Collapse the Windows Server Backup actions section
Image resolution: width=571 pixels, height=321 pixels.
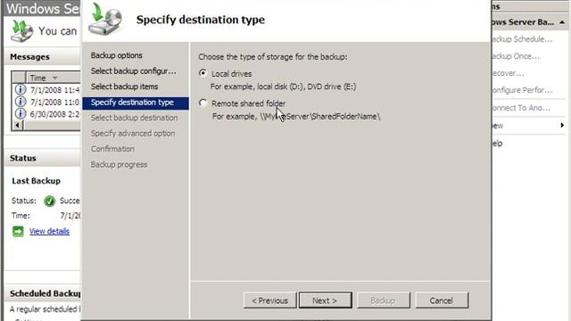[x=562, y=22]
